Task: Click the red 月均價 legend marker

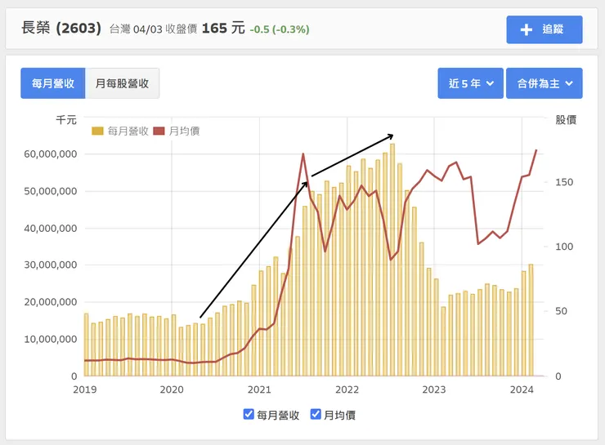Action: point(159,131)
